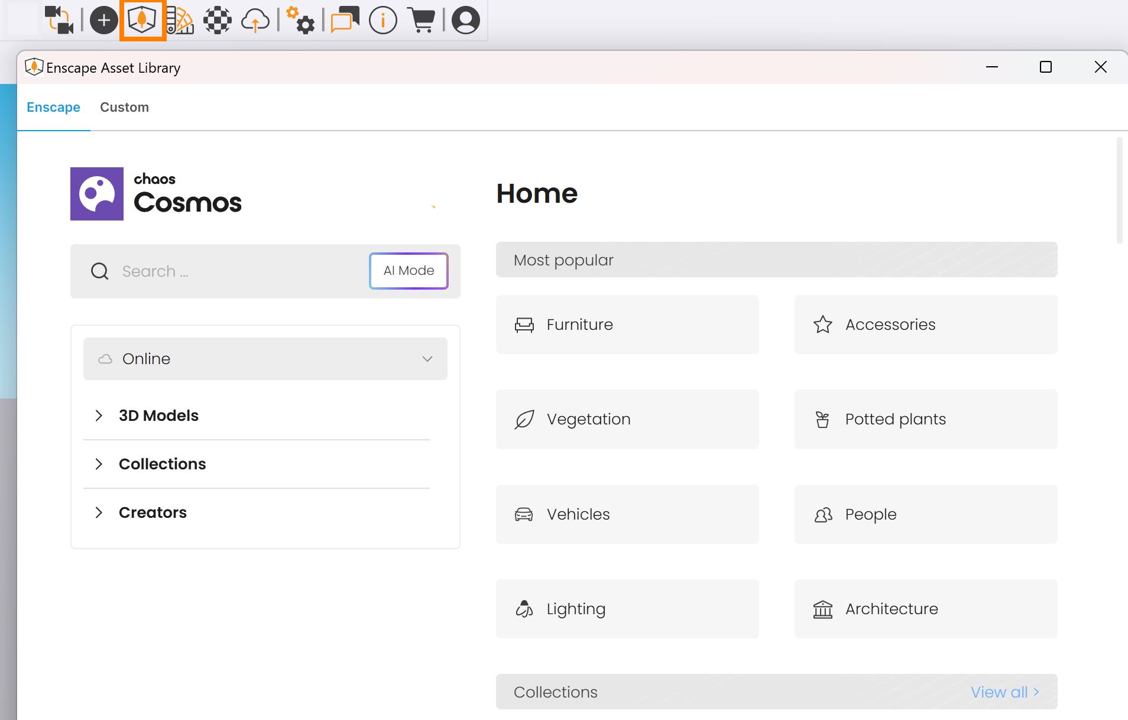This screenshot has height=720, width=1128.
Task: Open the Architecture category
Action: (926, 609)
